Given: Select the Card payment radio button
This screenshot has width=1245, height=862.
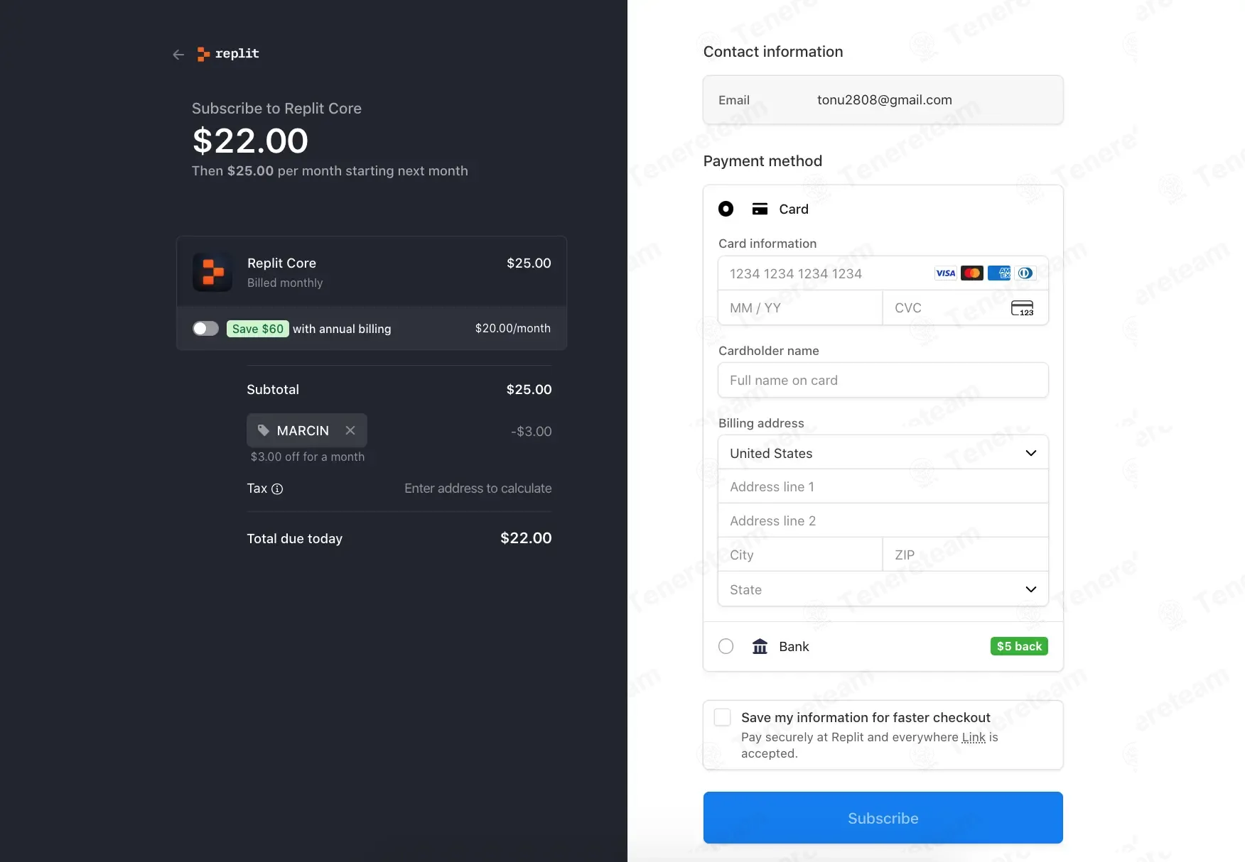Looking at the screenshot, I should click(726, 209).
